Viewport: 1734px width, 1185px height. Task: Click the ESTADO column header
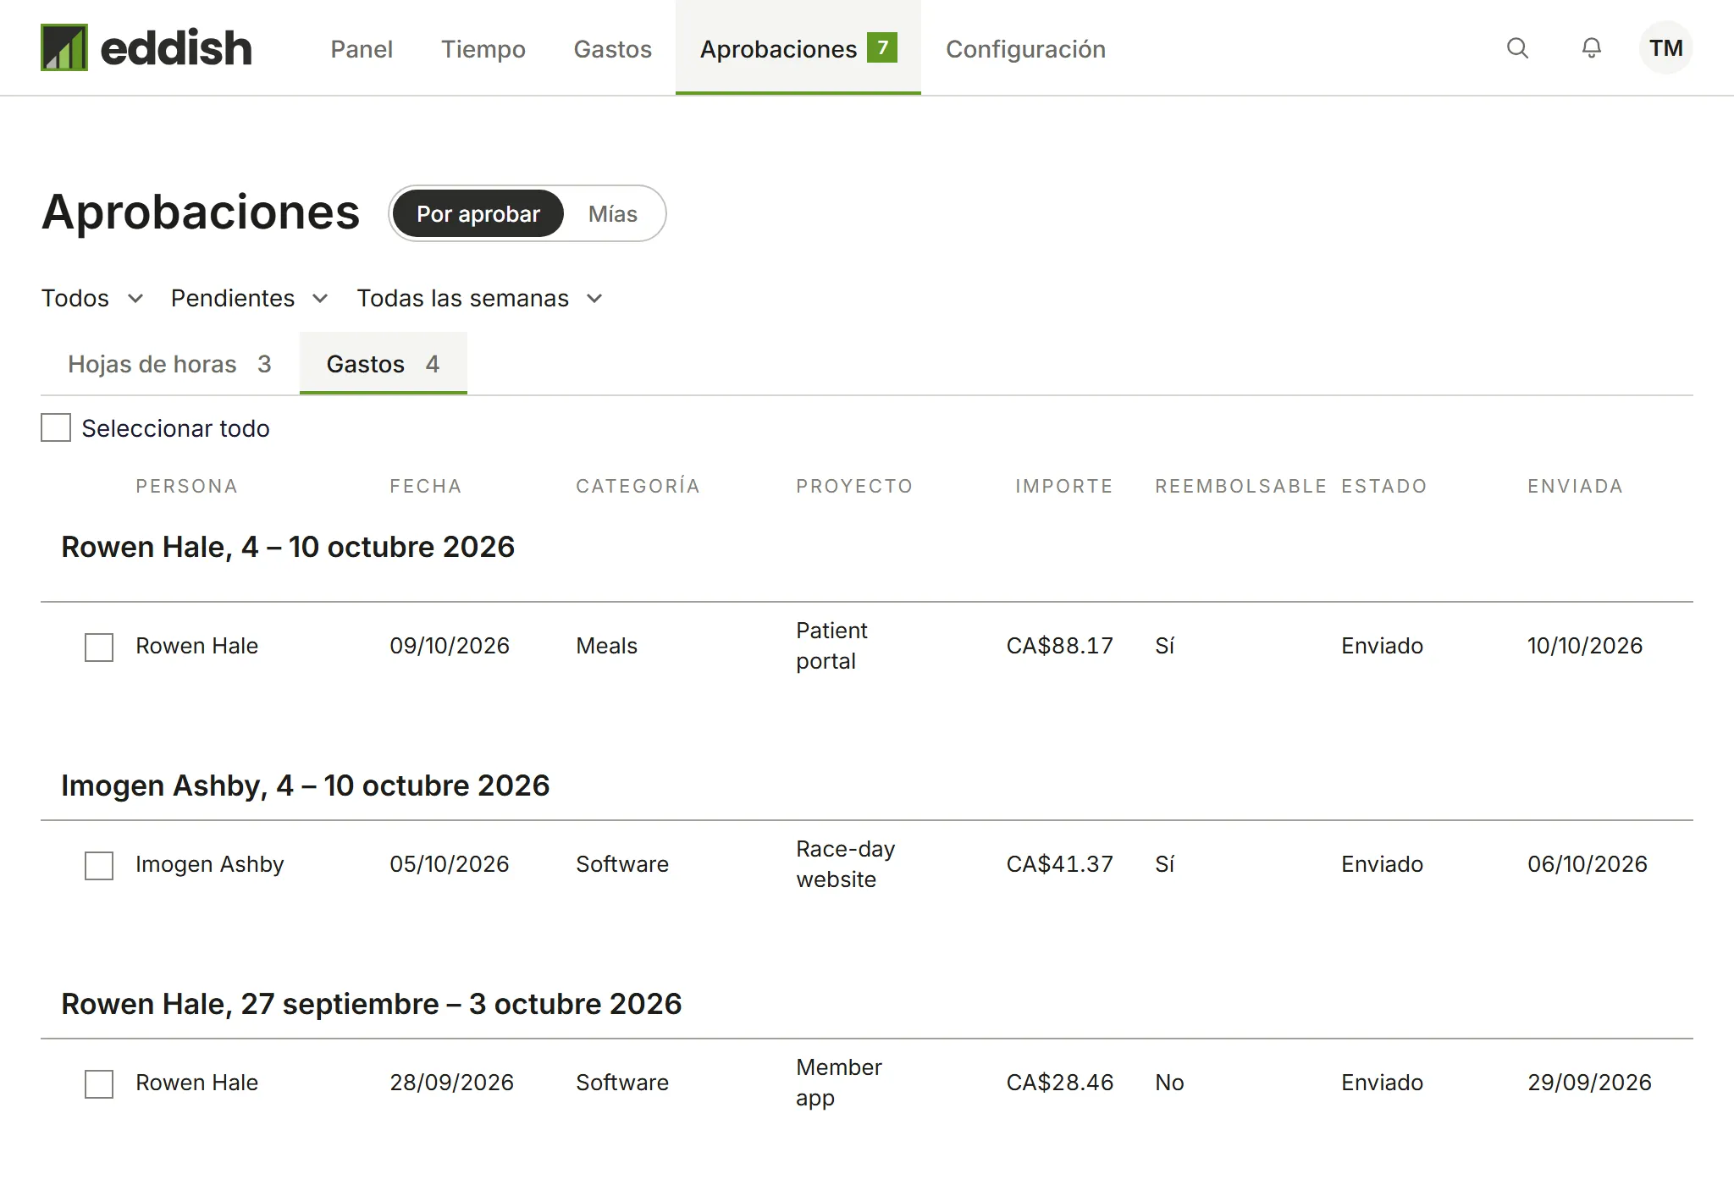[1384, 486]
